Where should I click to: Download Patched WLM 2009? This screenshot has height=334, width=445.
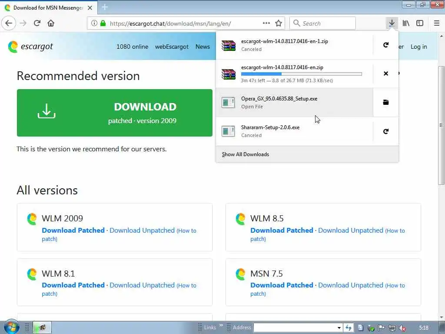73,230
